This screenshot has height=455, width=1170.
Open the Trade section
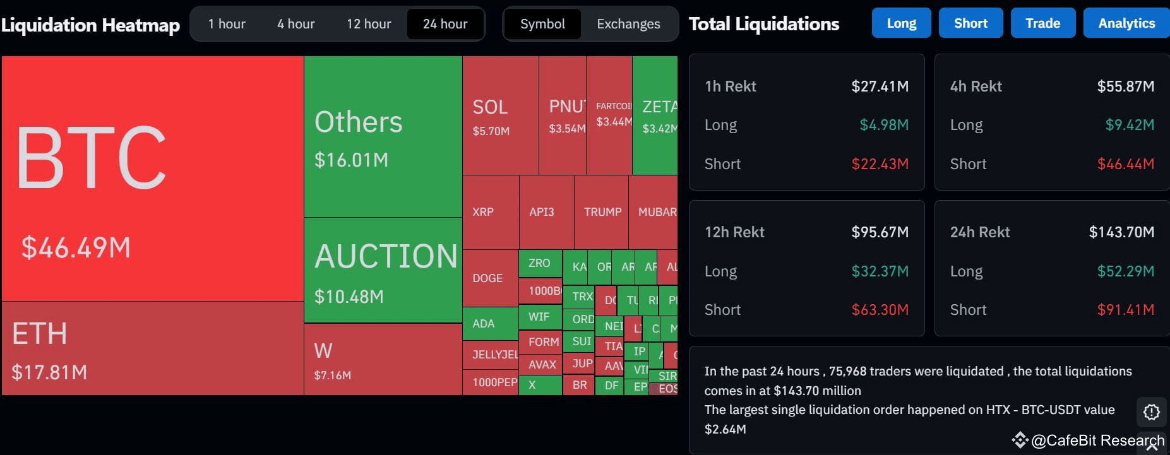point(1042,22)
